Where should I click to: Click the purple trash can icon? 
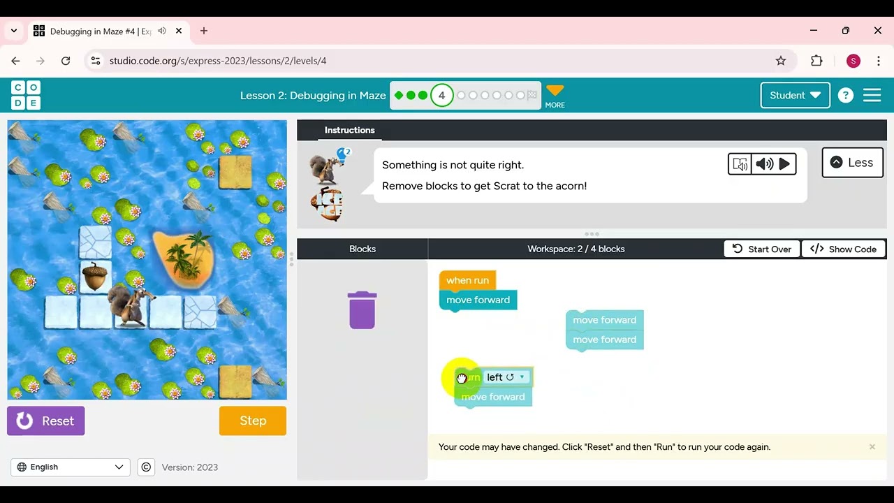[x=362, y=310]
